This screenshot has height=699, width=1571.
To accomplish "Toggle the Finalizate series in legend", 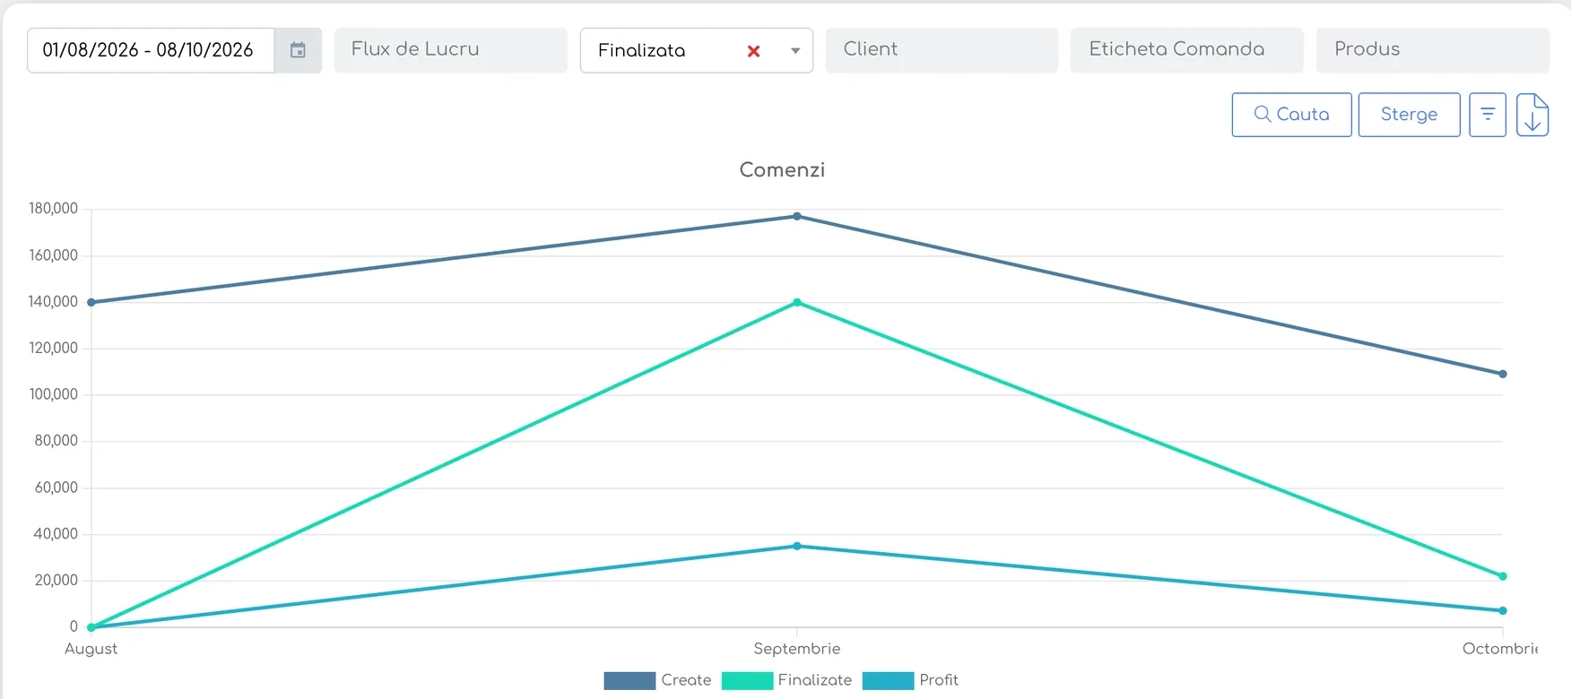I will (787, 681).
